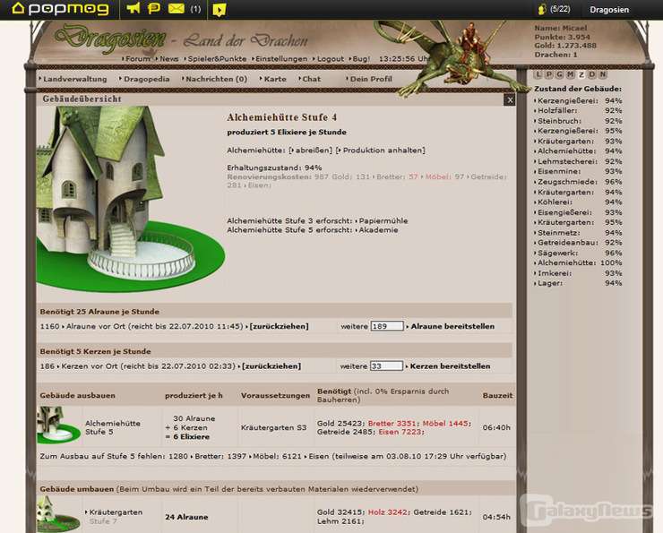The width and height of the screenshot is (663, 533).
Task: Go to the Forum link
Action: point(136,59)
